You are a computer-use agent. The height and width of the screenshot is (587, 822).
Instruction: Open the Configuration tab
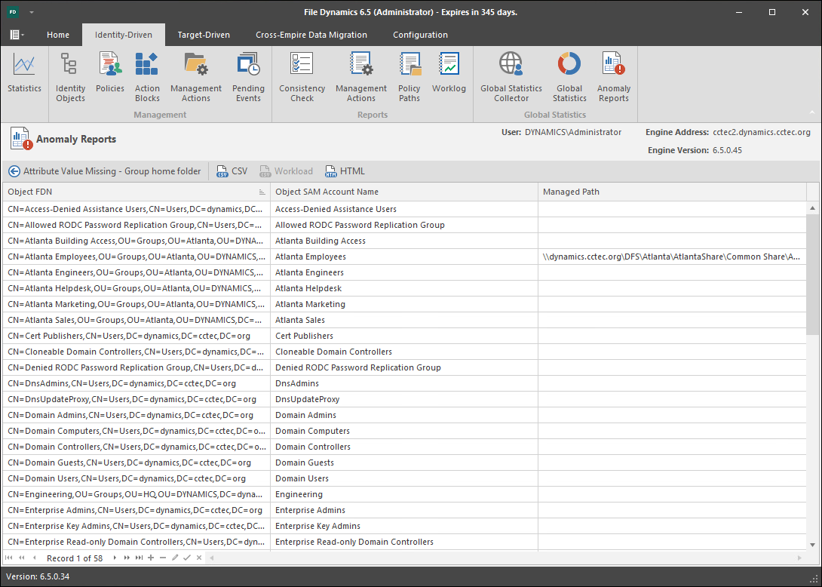(x=420, y=35)
